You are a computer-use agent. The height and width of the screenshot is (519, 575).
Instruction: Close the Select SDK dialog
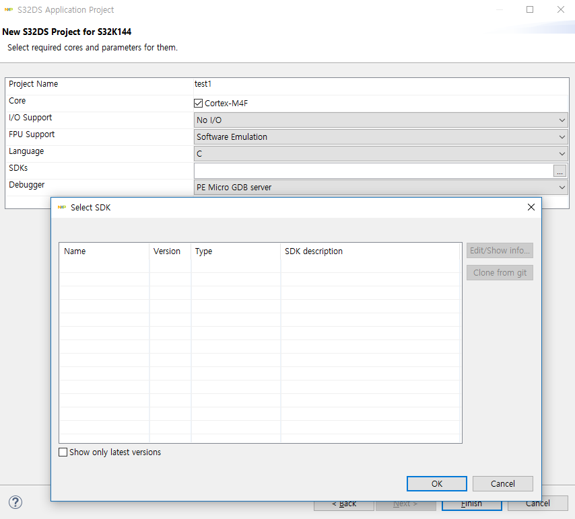(531, 207)
